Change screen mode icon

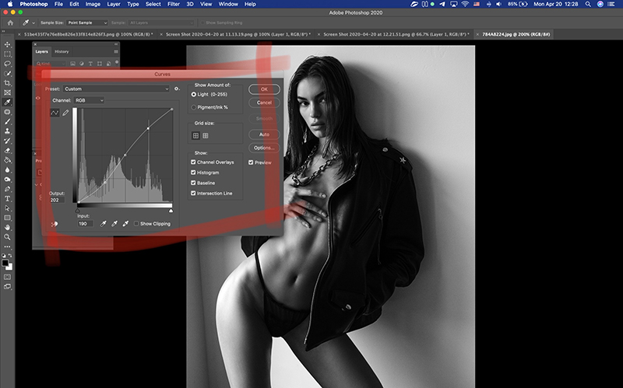[x=7, y=286]
